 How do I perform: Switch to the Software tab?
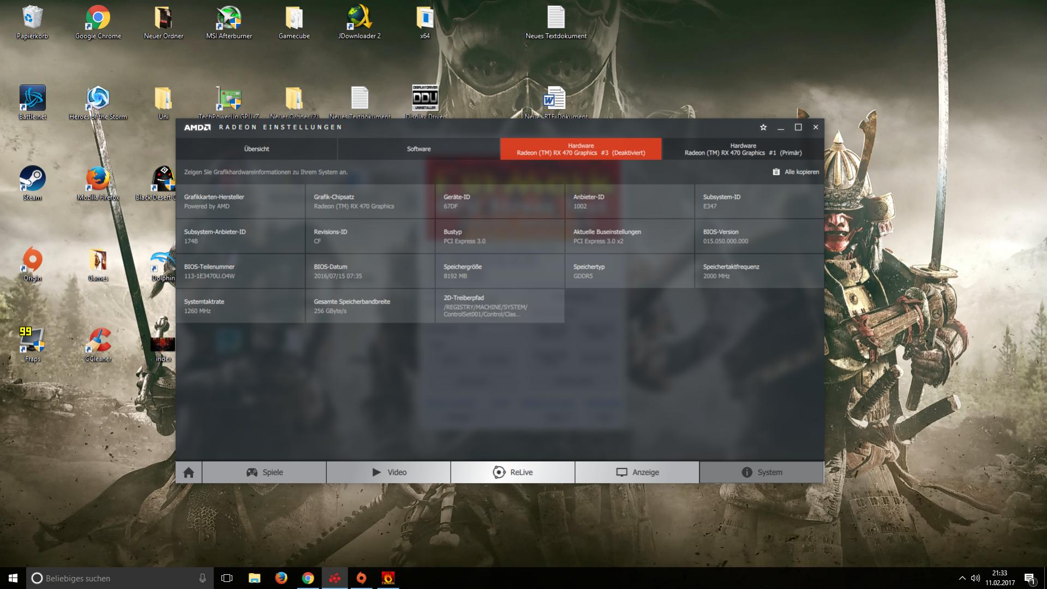coord(418,149)
